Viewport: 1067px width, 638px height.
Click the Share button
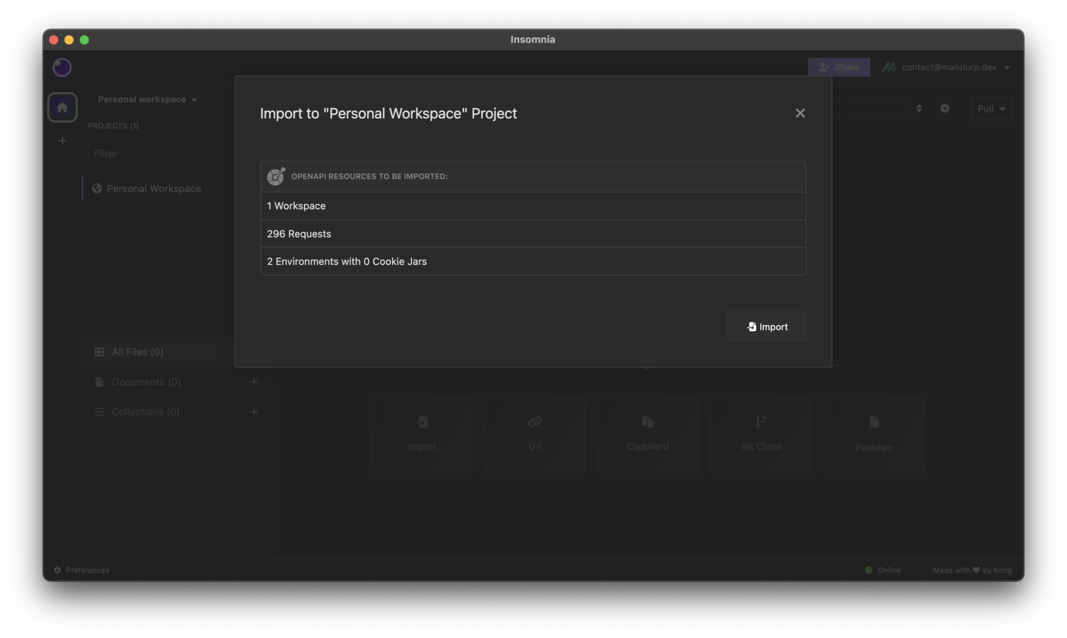pyautogui.click(x=839, y=67)
